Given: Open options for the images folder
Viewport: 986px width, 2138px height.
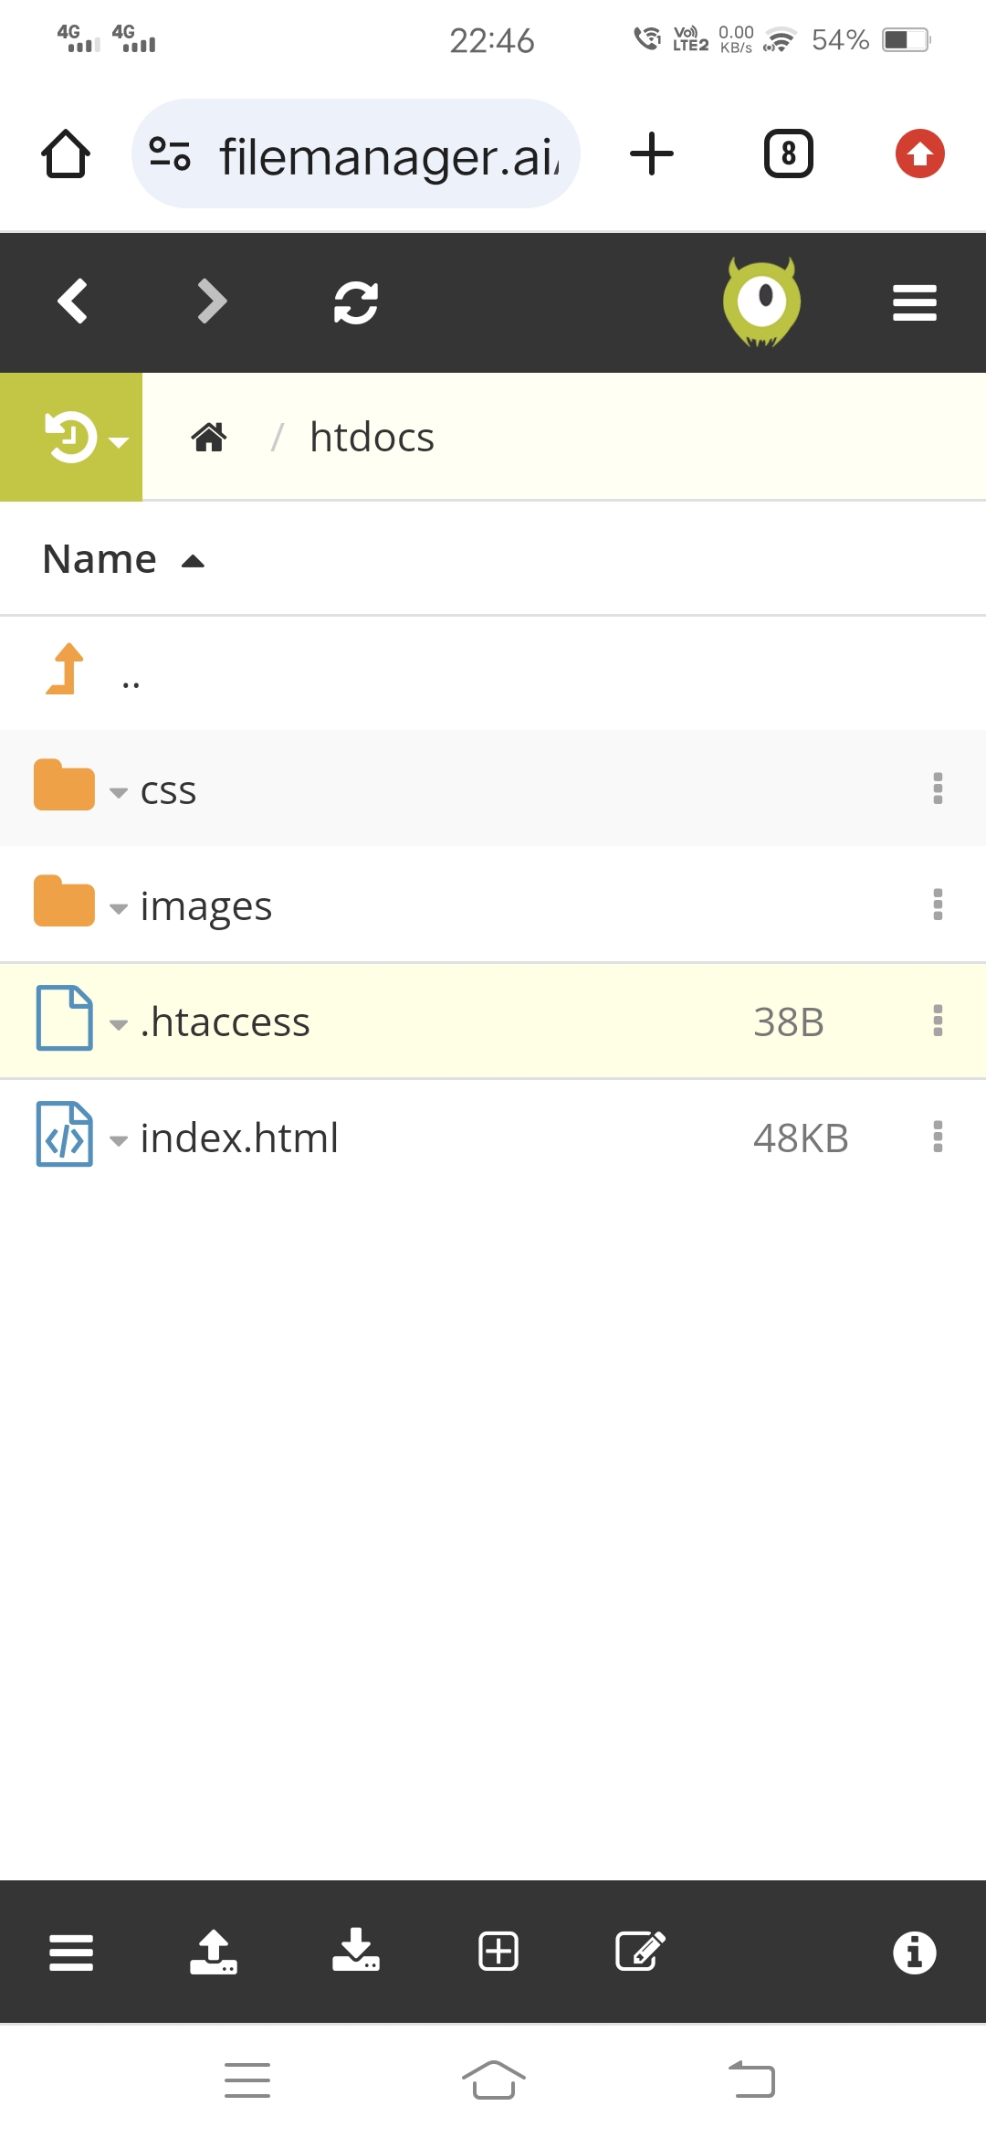Looking at the screenshot, I should [938, 904].
